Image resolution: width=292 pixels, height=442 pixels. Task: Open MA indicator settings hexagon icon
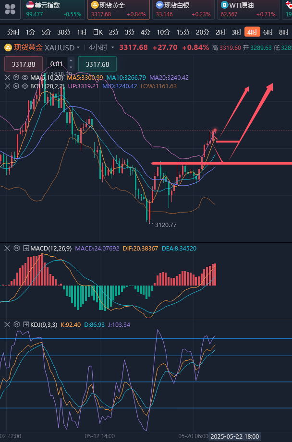[16, 78]
